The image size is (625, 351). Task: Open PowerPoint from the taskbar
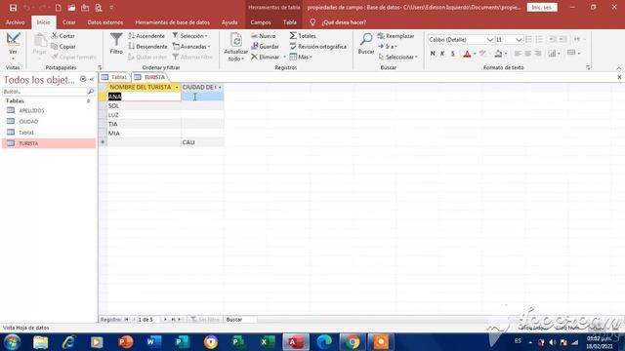(125, 342)
